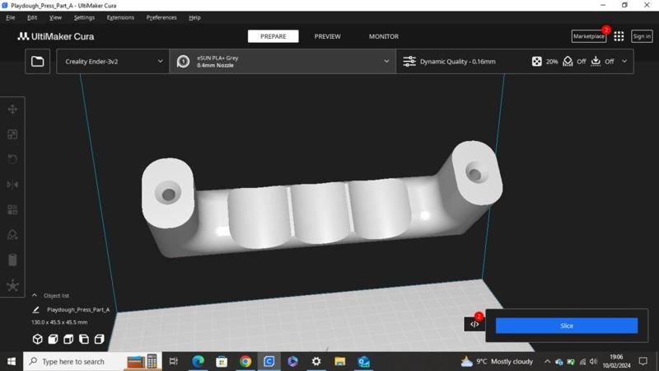Open Cura from Windows taskbar
The width and height of the screenshot is (659, 371).
(x=269, y=361)
